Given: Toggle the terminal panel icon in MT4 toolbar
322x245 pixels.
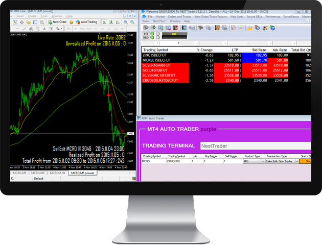Looking at the screenshot, I should (35, 22).
